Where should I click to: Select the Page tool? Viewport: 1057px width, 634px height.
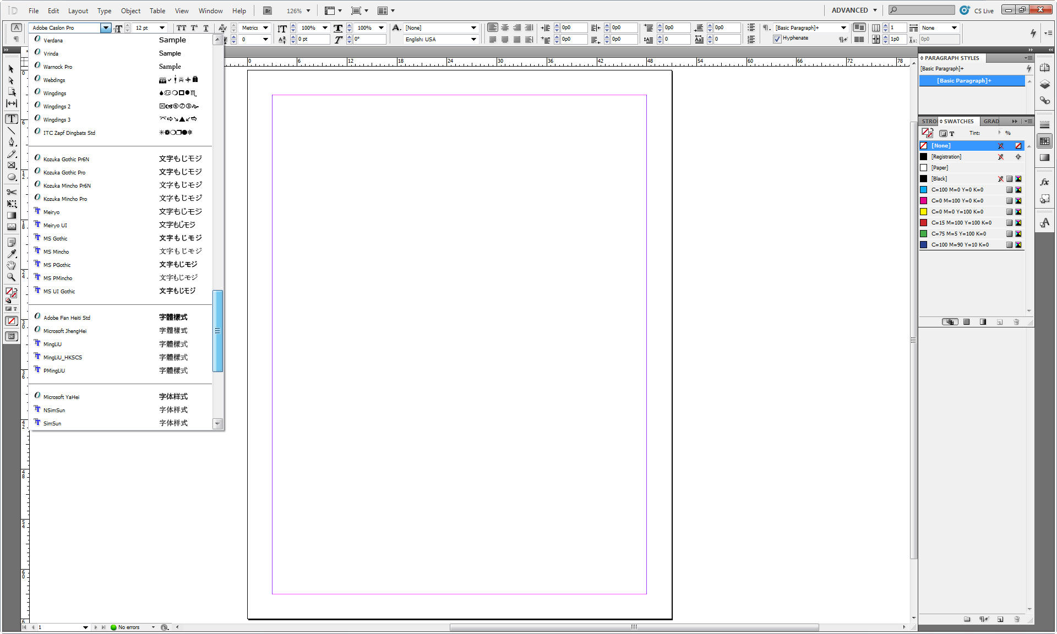click(x=11, y=92)
